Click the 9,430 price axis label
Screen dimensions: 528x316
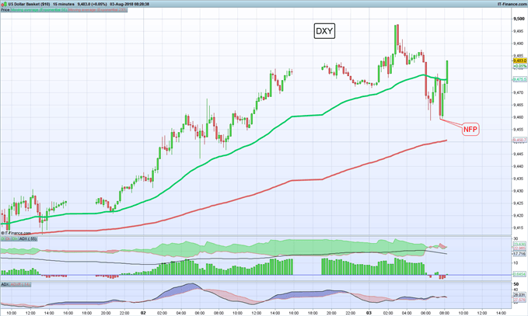[519, 191]
